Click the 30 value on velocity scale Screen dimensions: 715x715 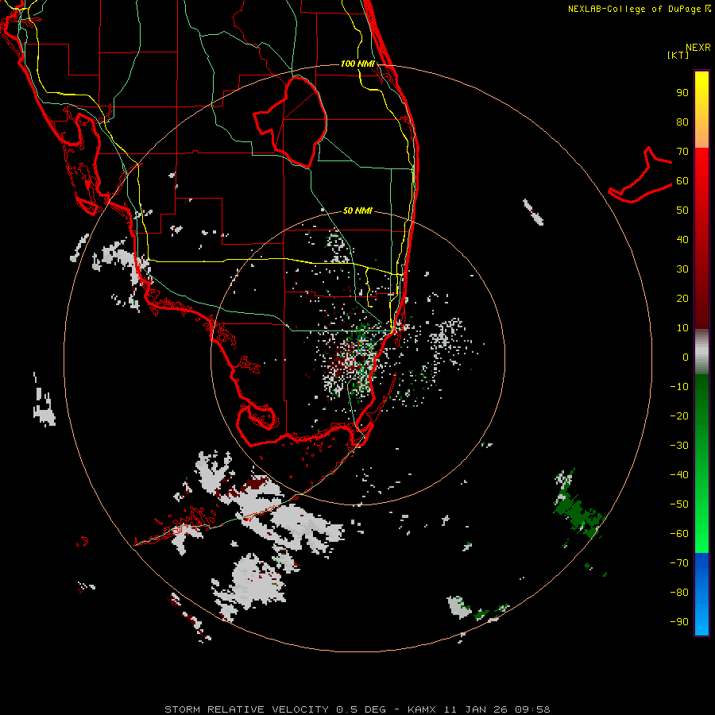pos(682,269)
